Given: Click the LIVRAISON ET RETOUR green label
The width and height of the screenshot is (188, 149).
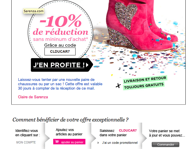Looking at the screenshot, I should 145,79.
